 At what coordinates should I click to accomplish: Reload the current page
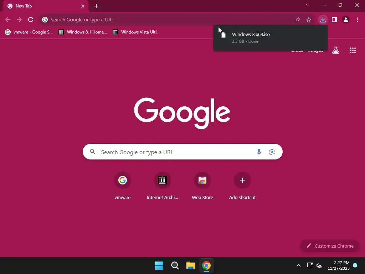click(x=31, y=20)
